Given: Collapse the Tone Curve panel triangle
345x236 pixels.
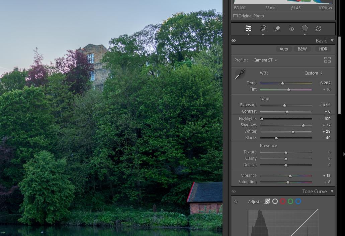Looking at the screenshot, I should (332, 192).
